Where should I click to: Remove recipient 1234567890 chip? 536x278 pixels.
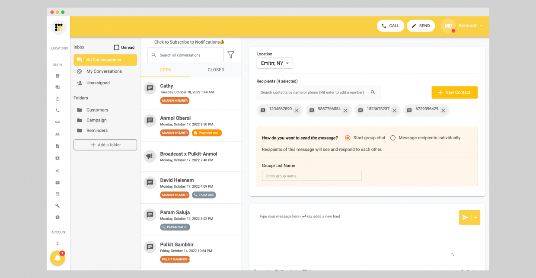point(297,111)
